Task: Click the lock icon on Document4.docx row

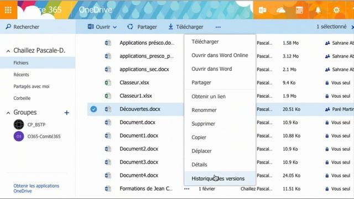Action: pyautogui.click(x=327, y=176)
